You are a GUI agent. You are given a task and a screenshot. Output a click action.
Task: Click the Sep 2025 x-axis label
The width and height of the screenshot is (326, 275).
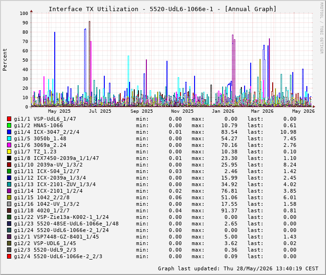click(142, 111)
